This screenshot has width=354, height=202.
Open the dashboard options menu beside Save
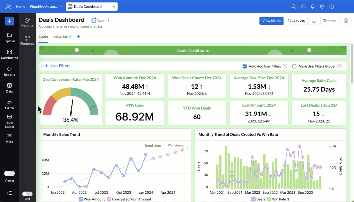pos(108,20)
